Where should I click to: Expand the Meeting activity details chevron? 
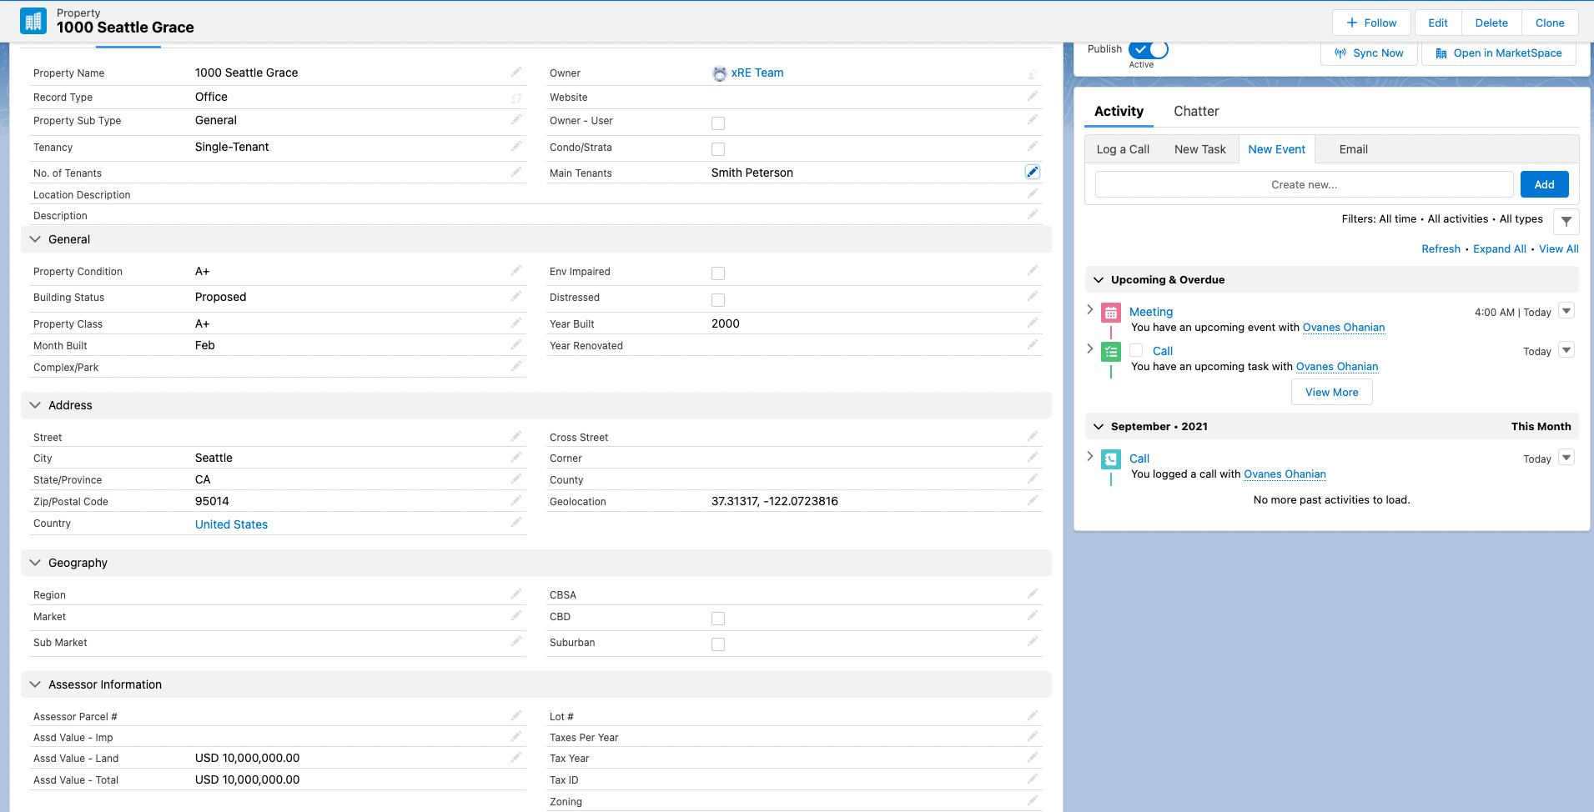tap(1090, 309)
